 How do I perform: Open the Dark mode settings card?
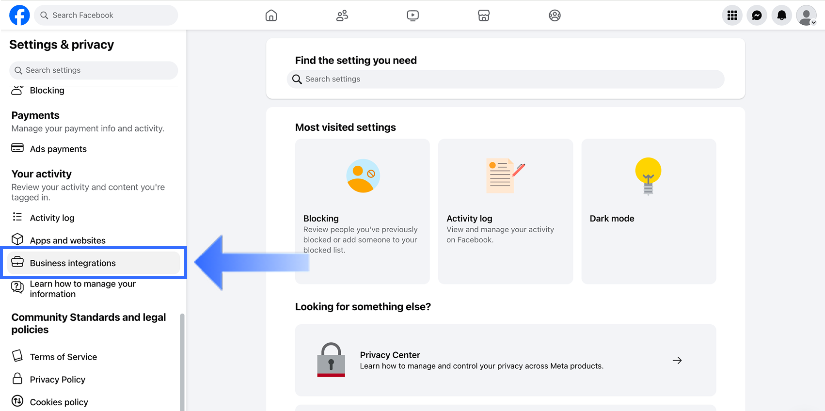point(649,211)
